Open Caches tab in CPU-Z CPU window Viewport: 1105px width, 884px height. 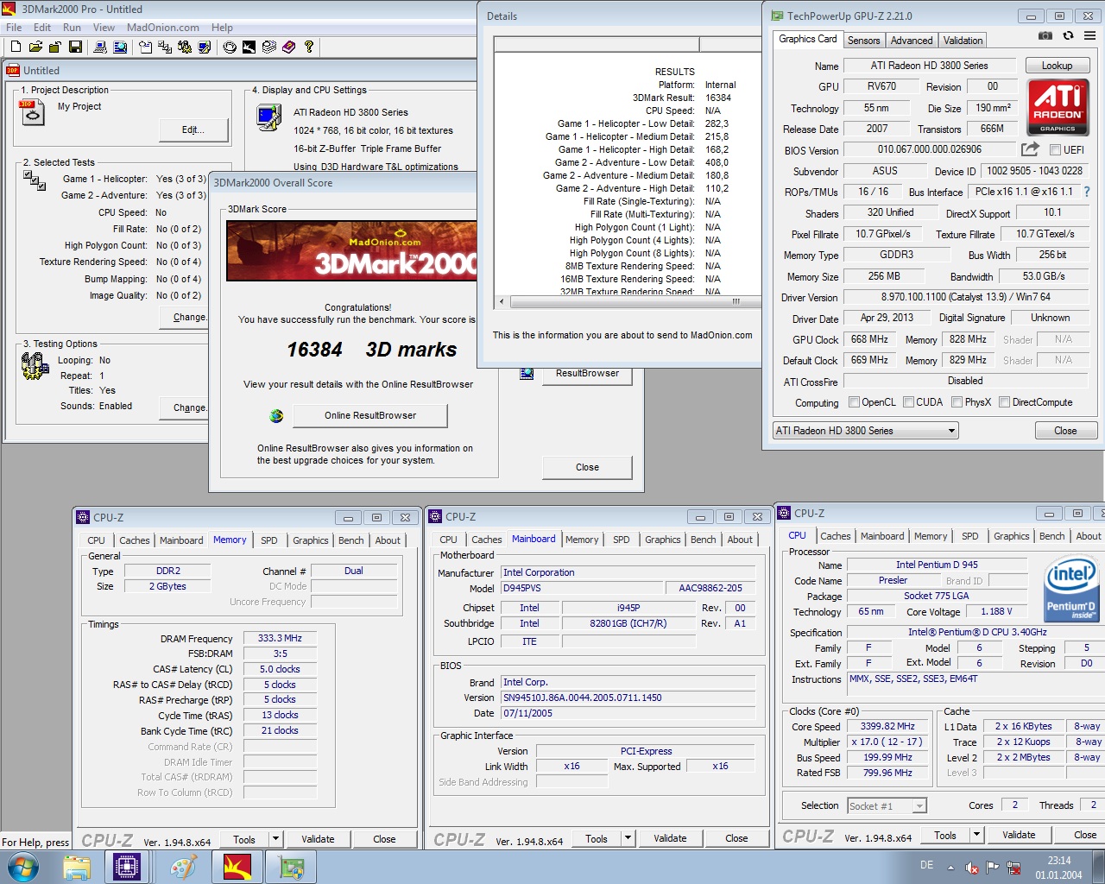[x=835, y=536]
